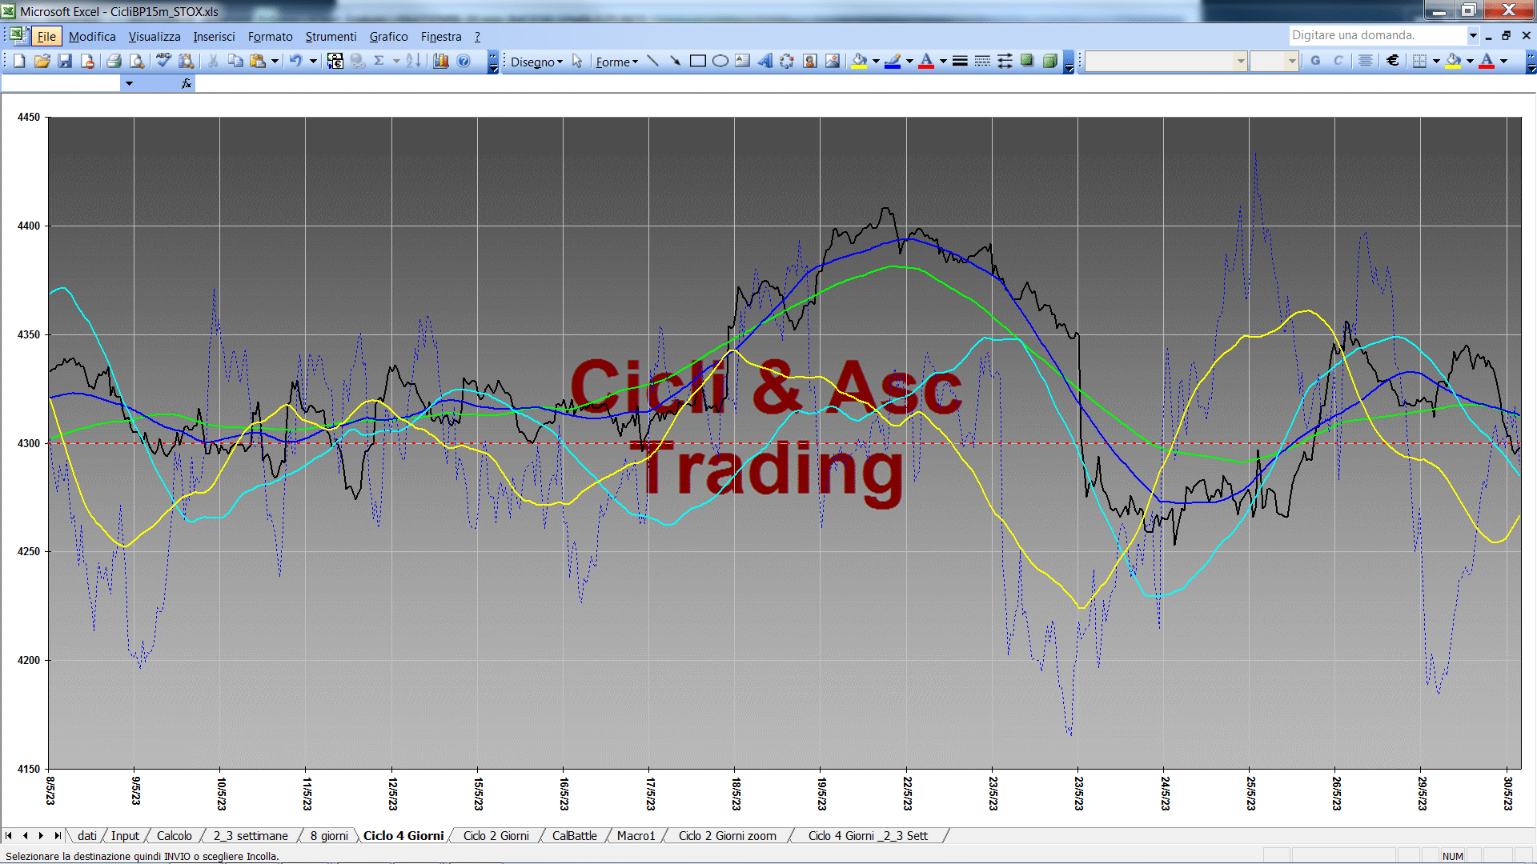This screenshot has height=864, width=1537.
Task: Click the Name Box field
Action: (x=61, y=83)
